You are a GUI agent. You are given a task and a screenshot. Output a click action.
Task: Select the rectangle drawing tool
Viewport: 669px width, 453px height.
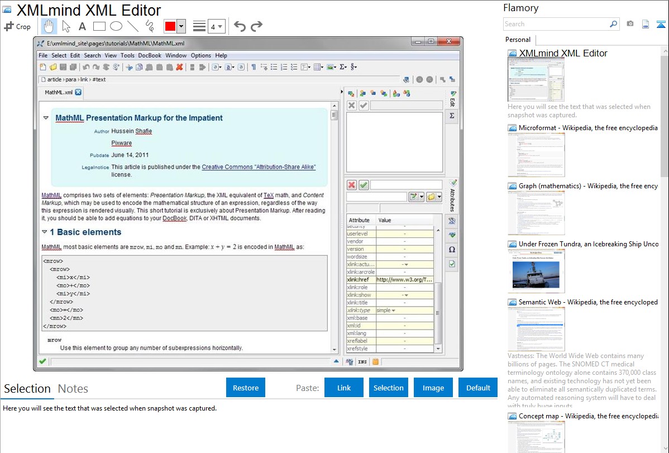coord(99,26)
